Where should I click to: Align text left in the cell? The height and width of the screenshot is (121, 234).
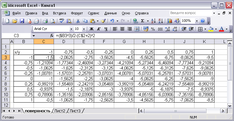pos(115,29)
